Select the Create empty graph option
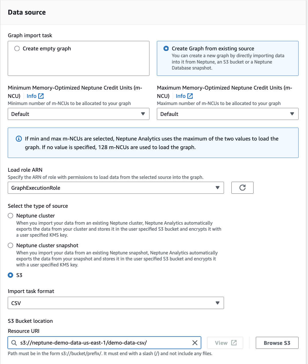The height and width of the screenshot is (364, 308). [x=17, y=48]
